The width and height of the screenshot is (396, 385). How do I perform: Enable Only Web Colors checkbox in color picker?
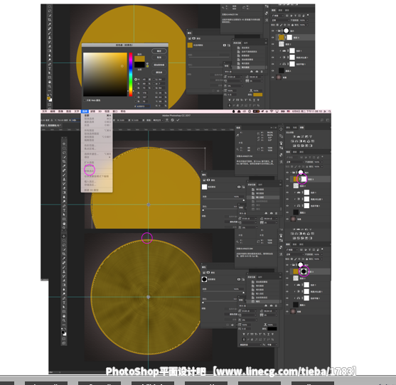click(x=85, y=100)
